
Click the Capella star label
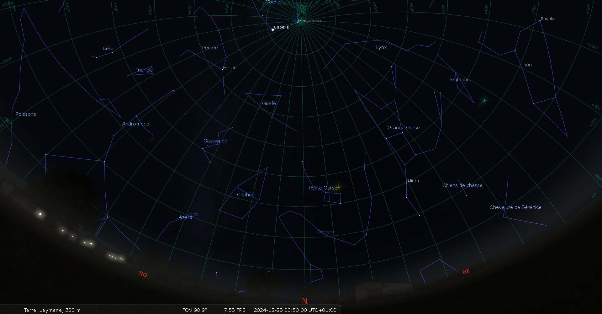281,27
